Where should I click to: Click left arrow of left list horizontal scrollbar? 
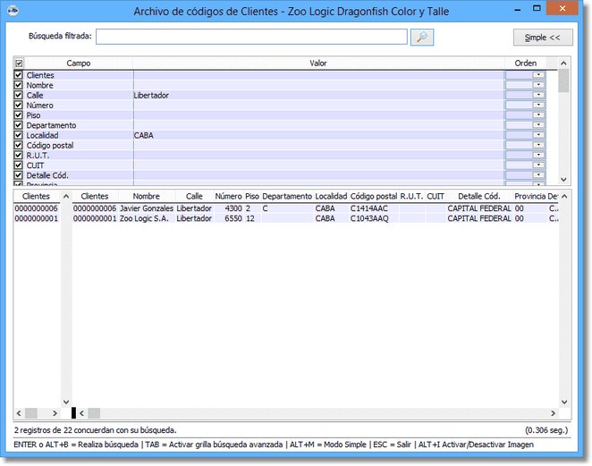19,413
